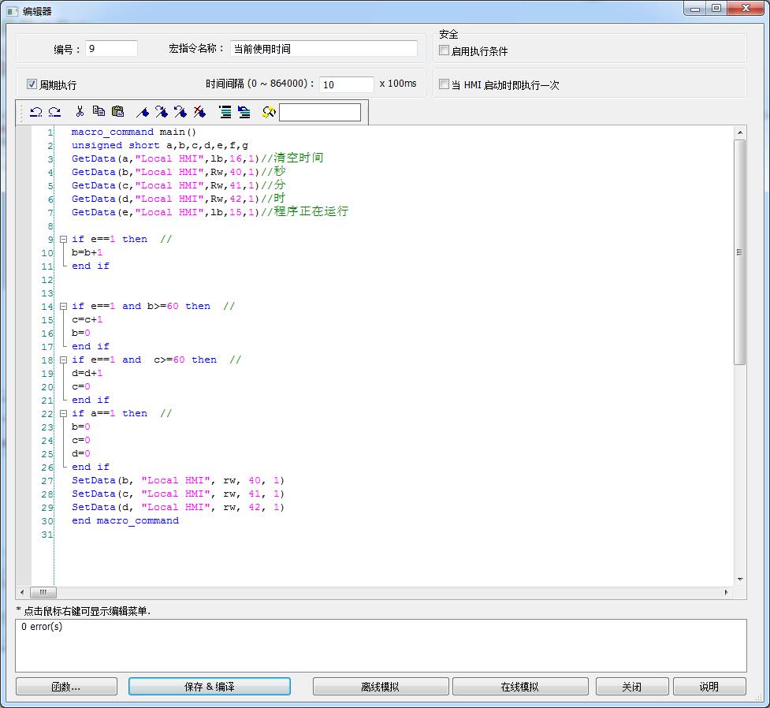This screenshot has width=770, height=708.
Task: Collapse the code block at line 9
Action: (63, 239)
